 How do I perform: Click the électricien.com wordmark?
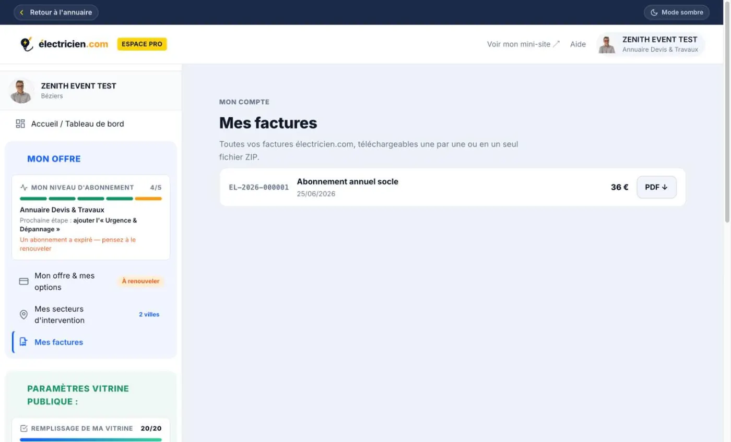73,44
